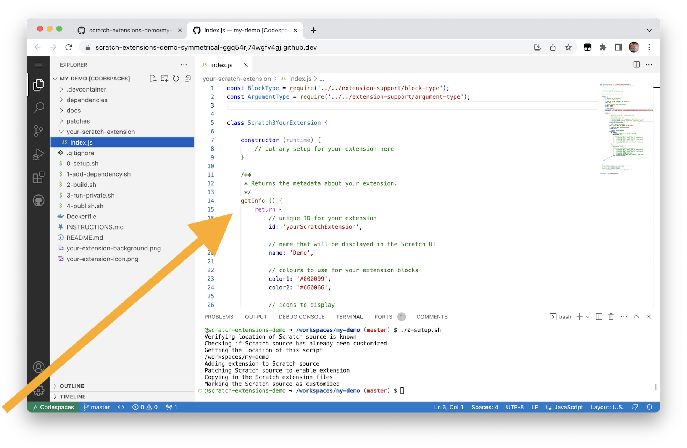Screen dimensions: 687x448
Task: Collapse all folders in Explorer
Action: [x=187, y=78]
